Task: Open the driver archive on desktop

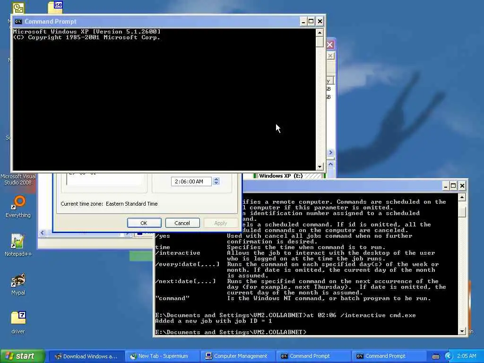Action: [x=18, y=322]
